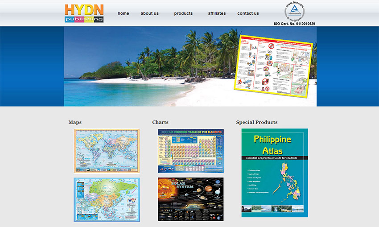Viewport: 379px width, 227px height.
Task: Open the home menu item
Action: [123, 13]
